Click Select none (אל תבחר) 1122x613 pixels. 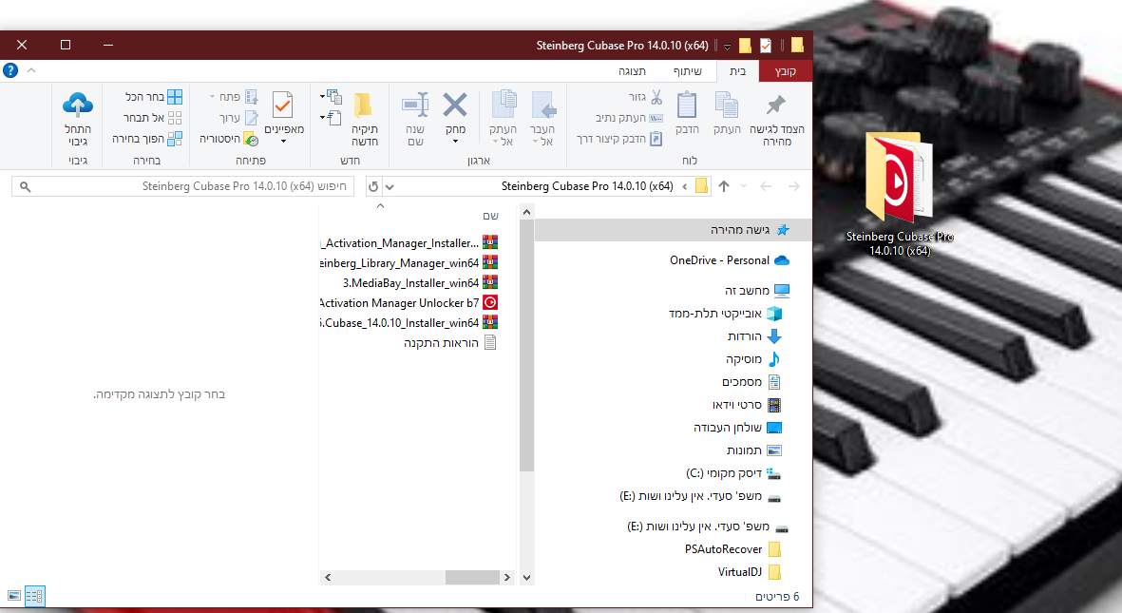[x=152, y=118]
